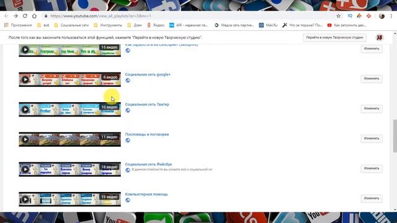
Task: Play the google+ playlist via its play icon
Action: click(25, 79)
